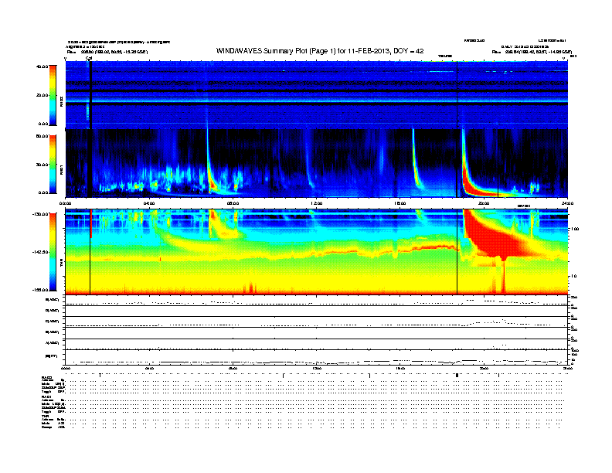Click the 60.00 label on RAD1 scale
The width and height of the screenshot is (612, 473).
[x=42, y=136]
